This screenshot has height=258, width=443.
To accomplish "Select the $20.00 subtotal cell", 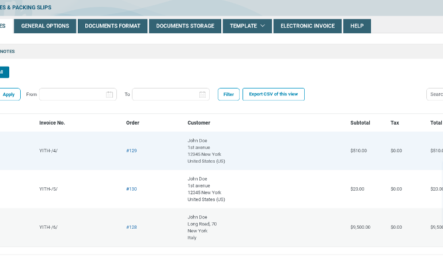I will tap(357, 189).
